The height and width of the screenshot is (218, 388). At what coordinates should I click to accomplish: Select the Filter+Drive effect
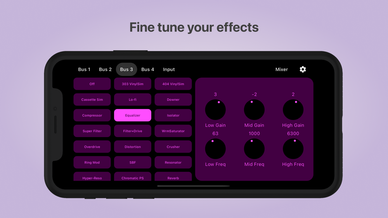pos(133,131)
